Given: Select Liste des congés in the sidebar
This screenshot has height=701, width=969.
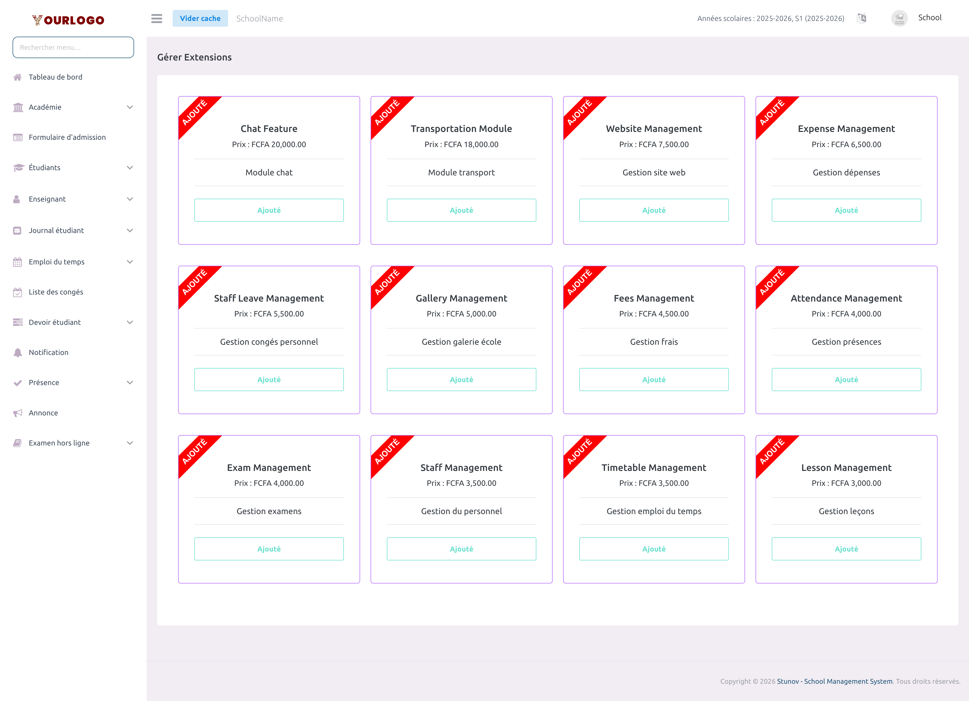Looking at the screenshot, I should tap(56, 292).
